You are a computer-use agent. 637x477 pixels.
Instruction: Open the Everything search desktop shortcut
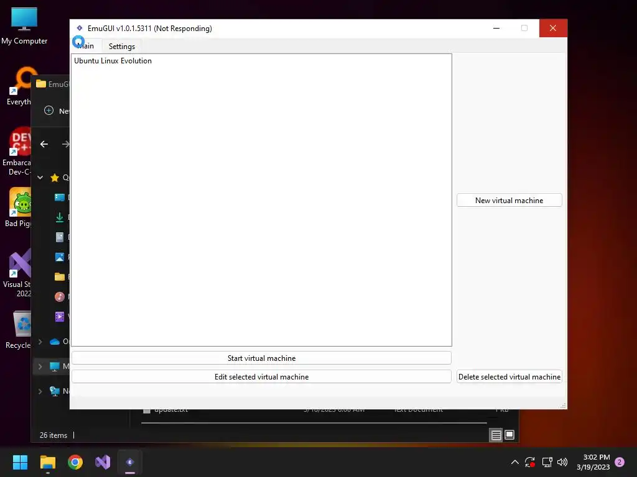pos(18,87)
